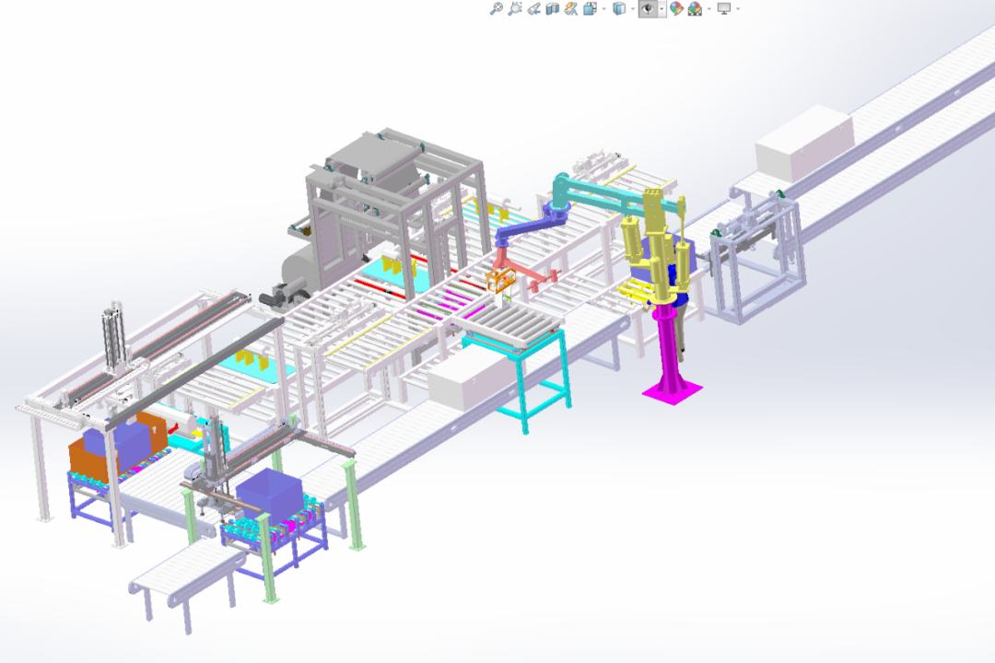Click the Apply Scene icon
The width and height of the screenshot is (995, 663).
(x=696, y=9)
